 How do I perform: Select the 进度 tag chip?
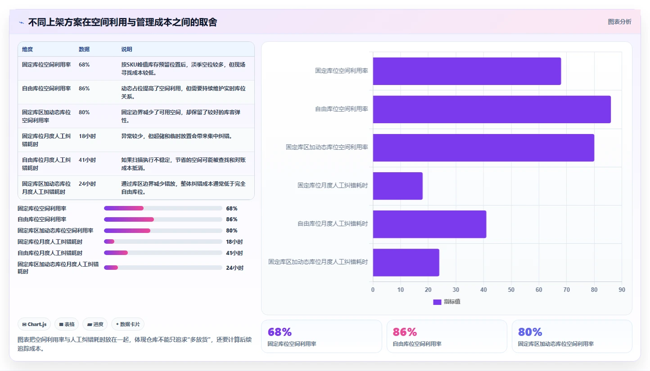tap(95, 324)
